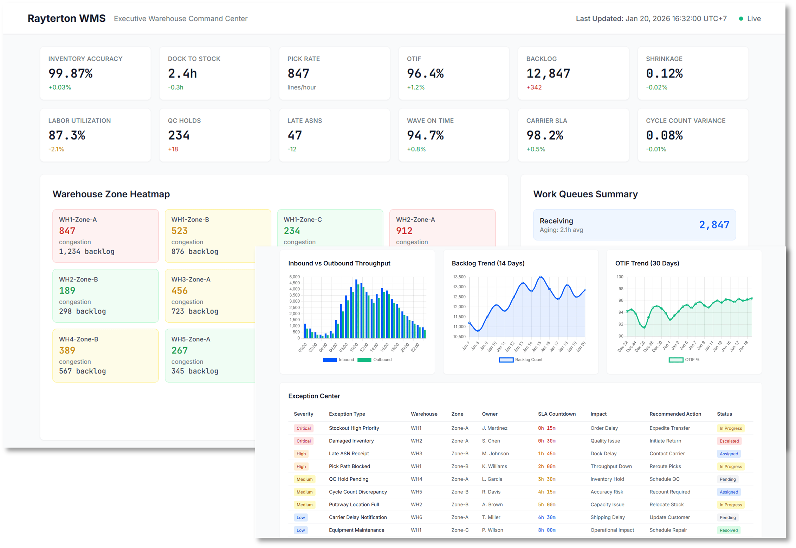
Task: Open the Backlog KPI card
Action: coord(573,73)
